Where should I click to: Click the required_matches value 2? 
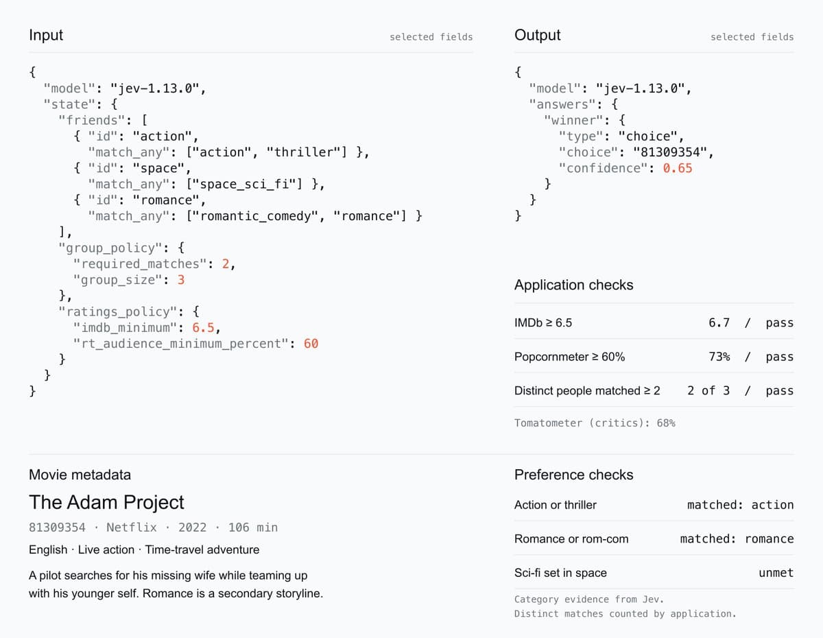[x=226, y=264]
